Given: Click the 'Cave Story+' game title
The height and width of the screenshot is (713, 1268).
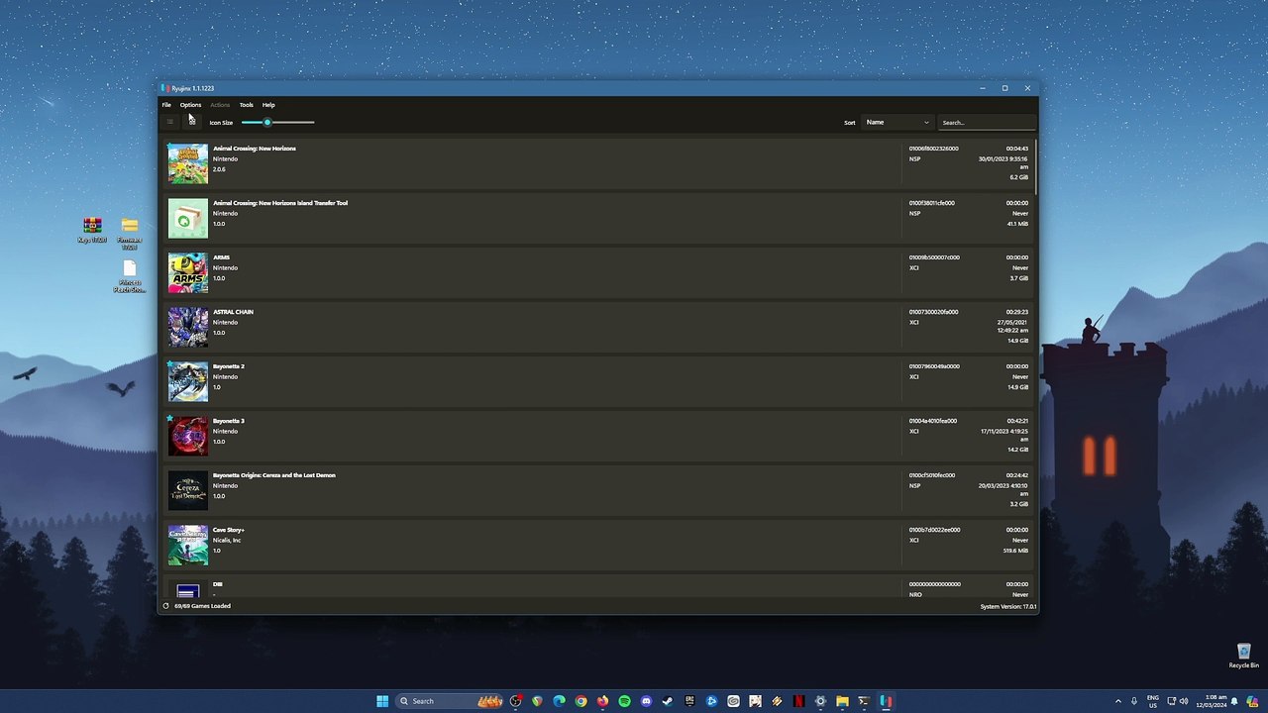Looking at the screenshot, I should tap(229, 530).
